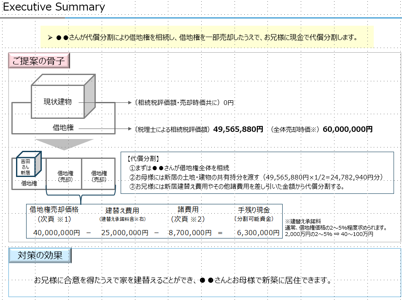Image resolution: width=402 pixels, height=300 pixels.
Task: Select the （税理士による相続税評価額） label
Action: tap(173, 129)
